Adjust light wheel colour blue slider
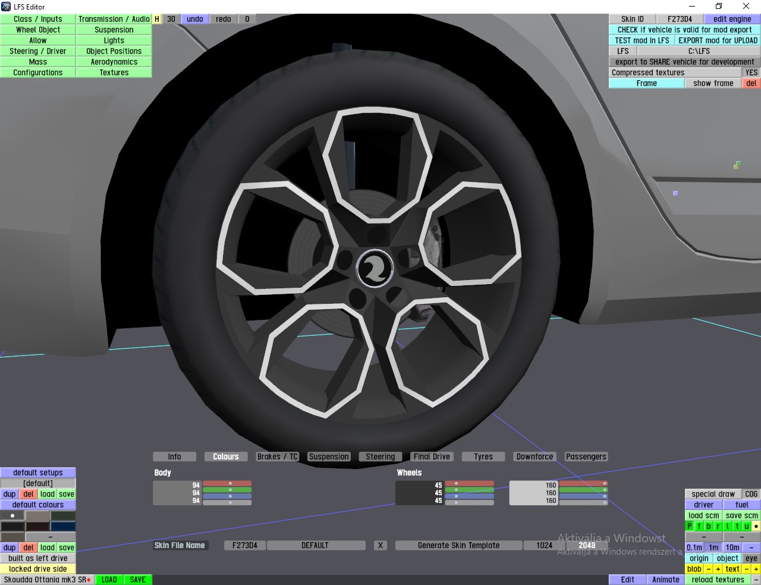This screenshot has height=585, width=761. coord(583,496)
